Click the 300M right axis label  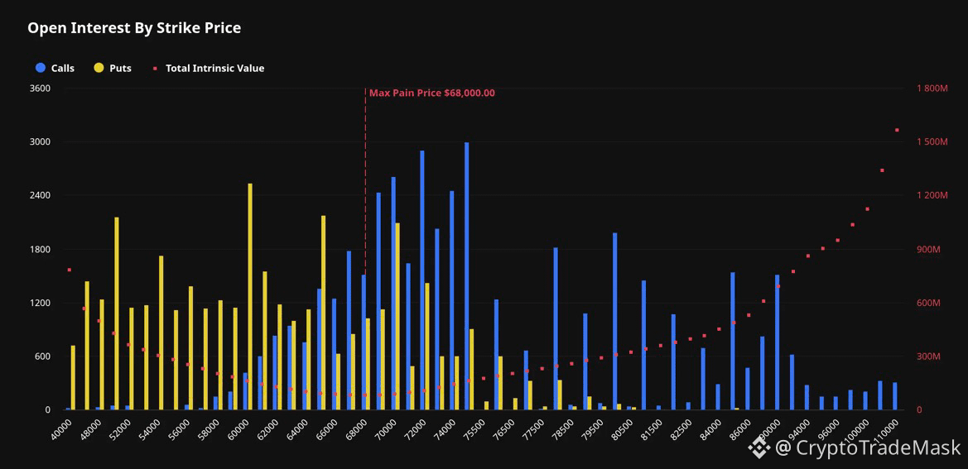point(928,357)
